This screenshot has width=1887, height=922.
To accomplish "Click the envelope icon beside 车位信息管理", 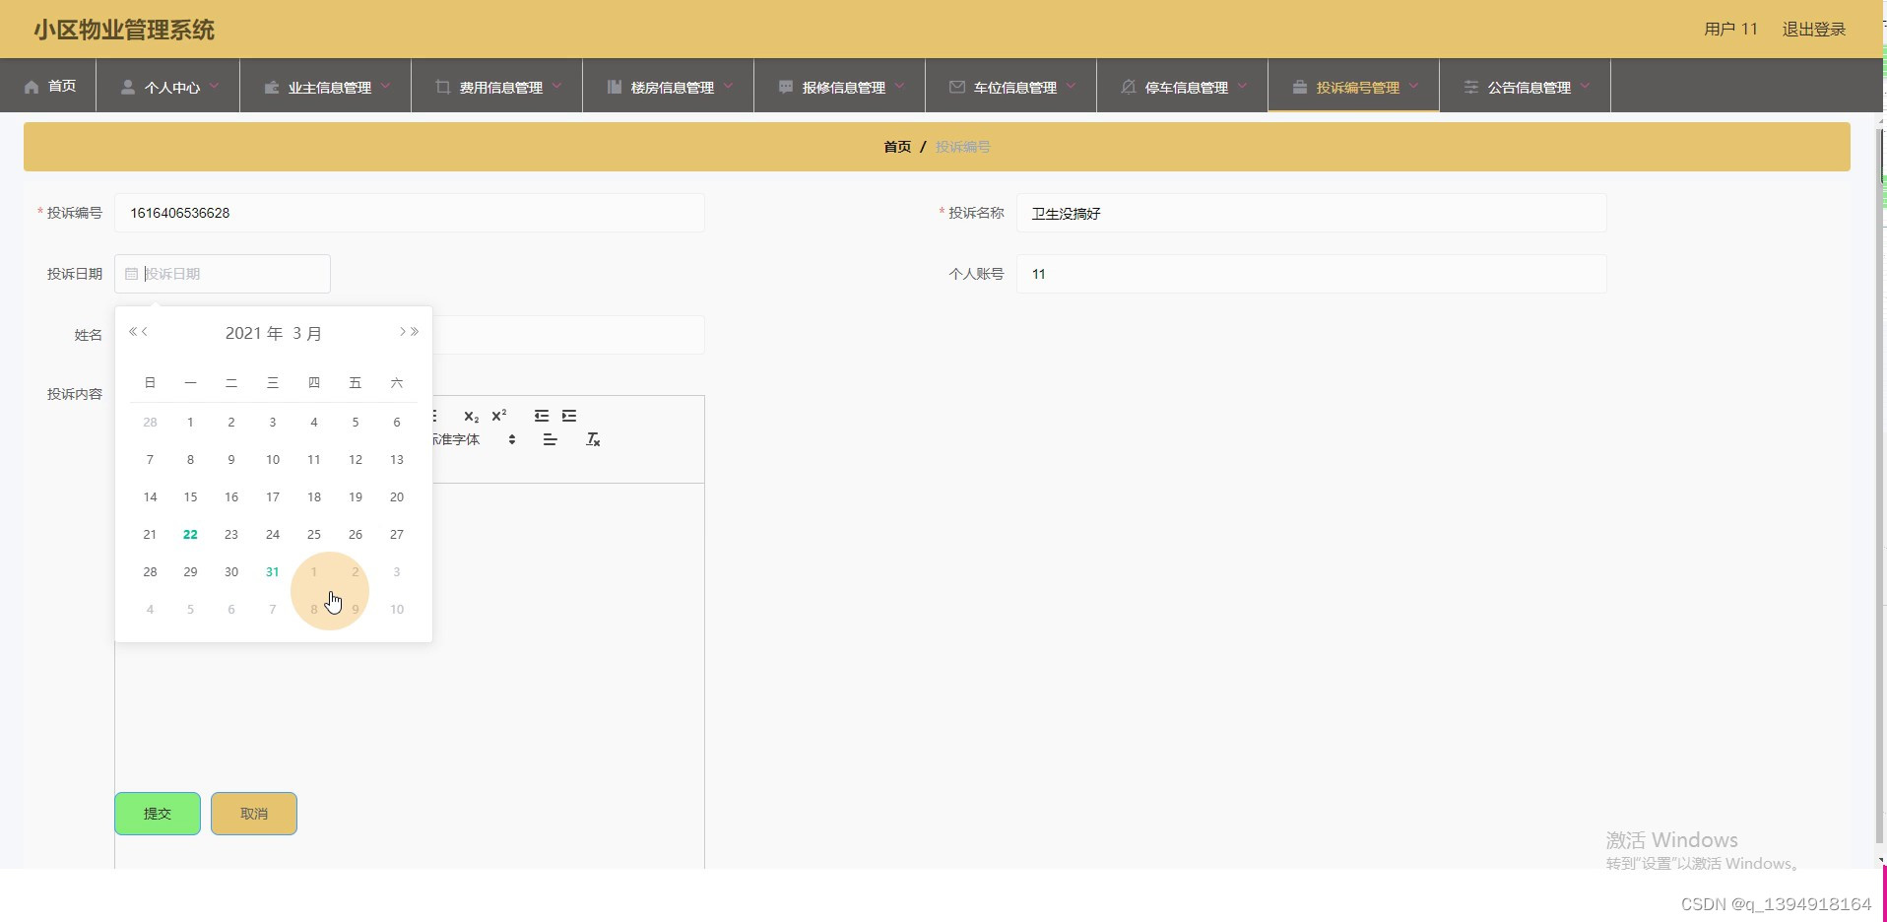I will pyautogui.click(x=957, y=87).
